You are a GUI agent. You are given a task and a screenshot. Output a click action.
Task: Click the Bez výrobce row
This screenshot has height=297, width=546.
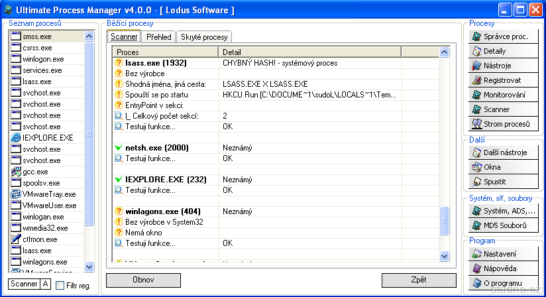click(275, 74)
